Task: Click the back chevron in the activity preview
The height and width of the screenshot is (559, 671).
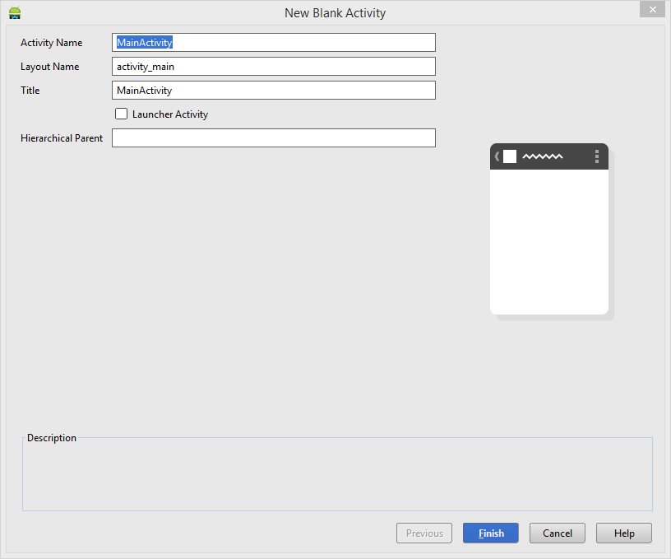Action: [x=497, y=156]
